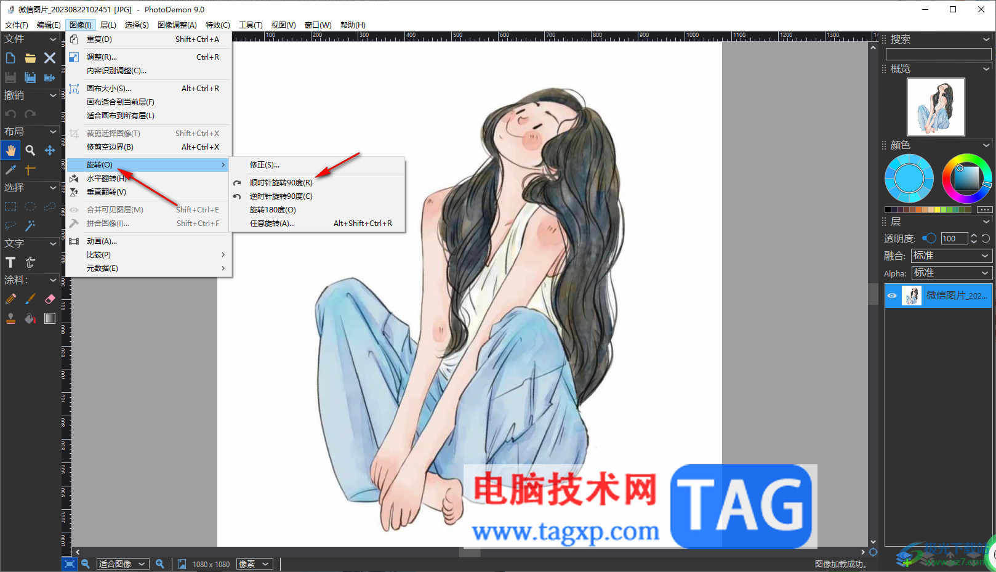This screenshot has width=996, height=572.
Task: Open the Alpha mode dropdown
Action: tap(951, 273)
